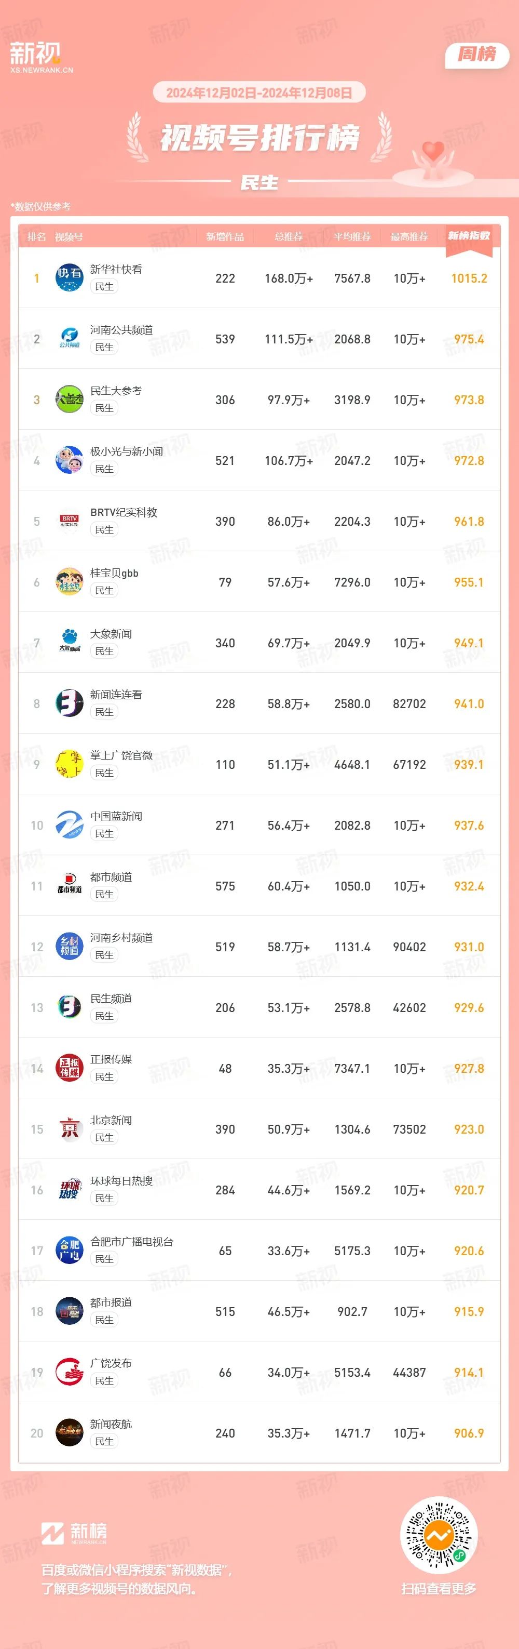The height and width of the screenshot is (1649, 519).
Task: Click the 掌上广饶官微 yellow avatar
Action: pyautogui.click(x=69, y=764)
